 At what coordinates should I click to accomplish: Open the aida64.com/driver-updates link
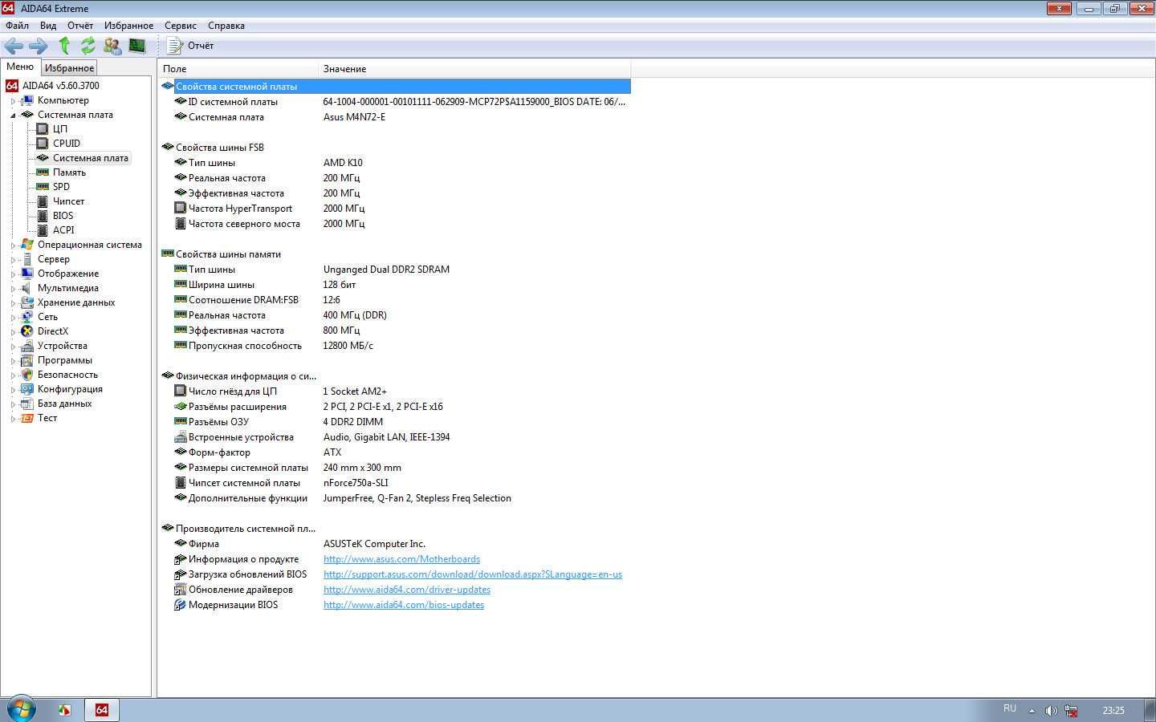[407, 590]
